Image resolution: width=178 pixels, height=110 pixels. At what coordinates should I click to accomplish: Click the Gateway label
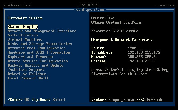pos(99,61)
